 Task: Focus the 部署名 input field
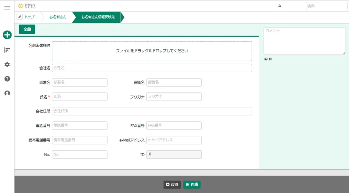pyautogui.click(x=80, y=82)
